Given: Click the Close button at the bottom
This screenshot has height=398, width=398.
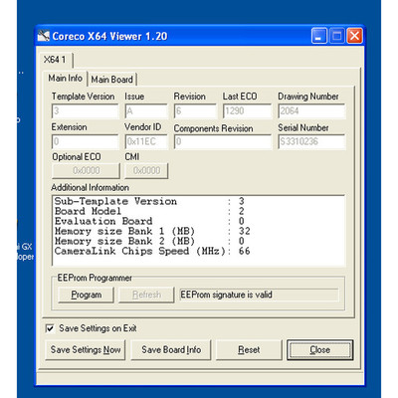Looking at the screenshot, I should pos(320,350).
